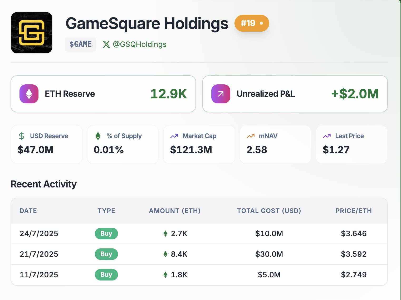Click the $GAME ticker tag
The width and height of the screenshot is (401, 300).
coord(81,44)
